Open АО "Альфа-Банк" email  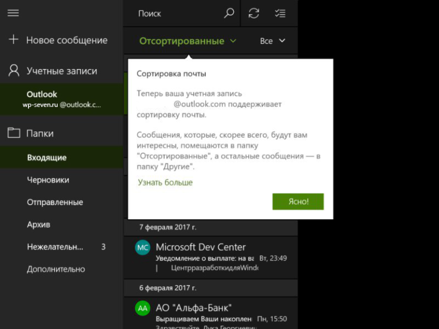coord(210,313)
